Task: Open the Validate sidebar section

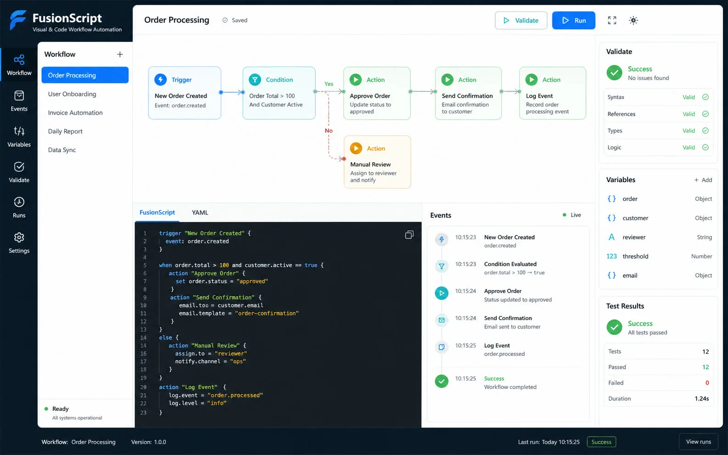Action: tap(19, 172)
